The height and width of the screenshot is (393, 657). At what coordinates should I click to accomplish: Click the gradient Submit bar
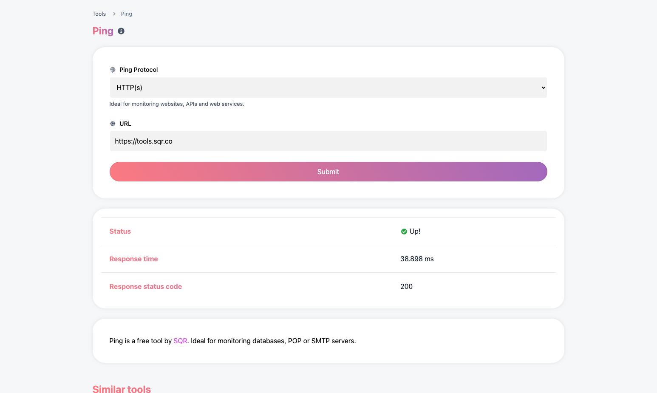328,172
